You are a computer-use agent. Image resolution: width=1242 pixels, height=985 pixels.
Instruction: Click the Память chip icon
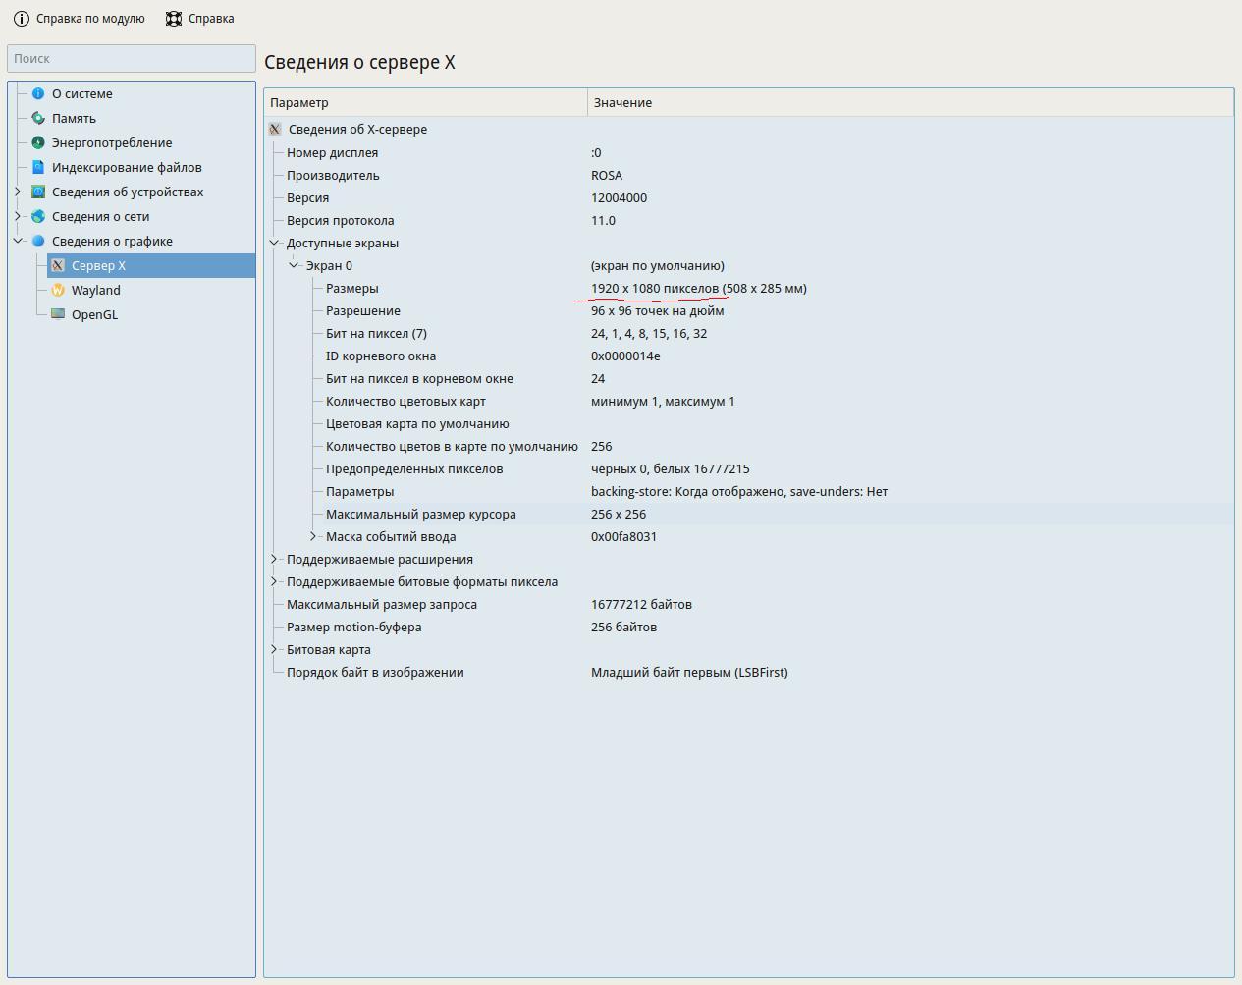(38, 118)
